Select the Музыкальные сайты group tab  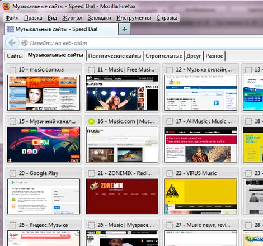tap(55, 55)
